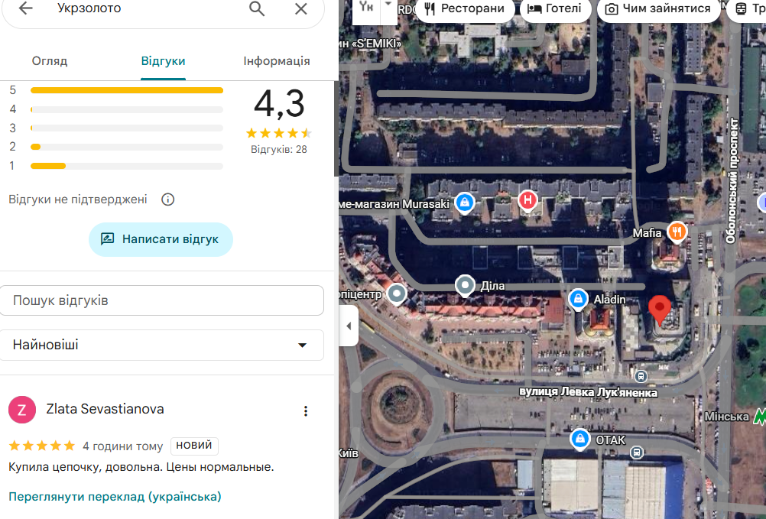
Task: Filter reviews by the 5-star bar
Action: (x=127, y=90)
